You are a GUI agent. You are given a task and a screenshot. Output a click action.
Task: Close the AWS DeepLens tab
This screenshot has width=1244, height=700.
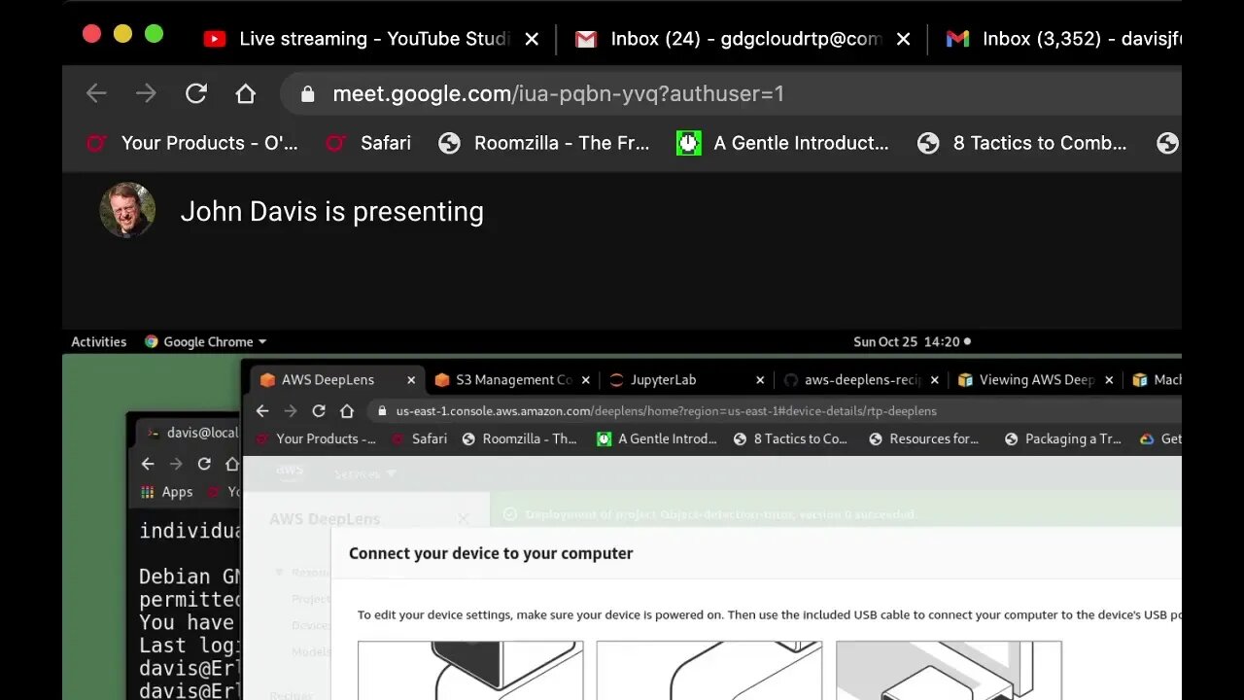(411, 380)
